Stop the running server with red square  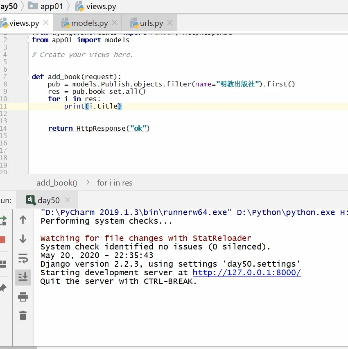tap(3, 240)
